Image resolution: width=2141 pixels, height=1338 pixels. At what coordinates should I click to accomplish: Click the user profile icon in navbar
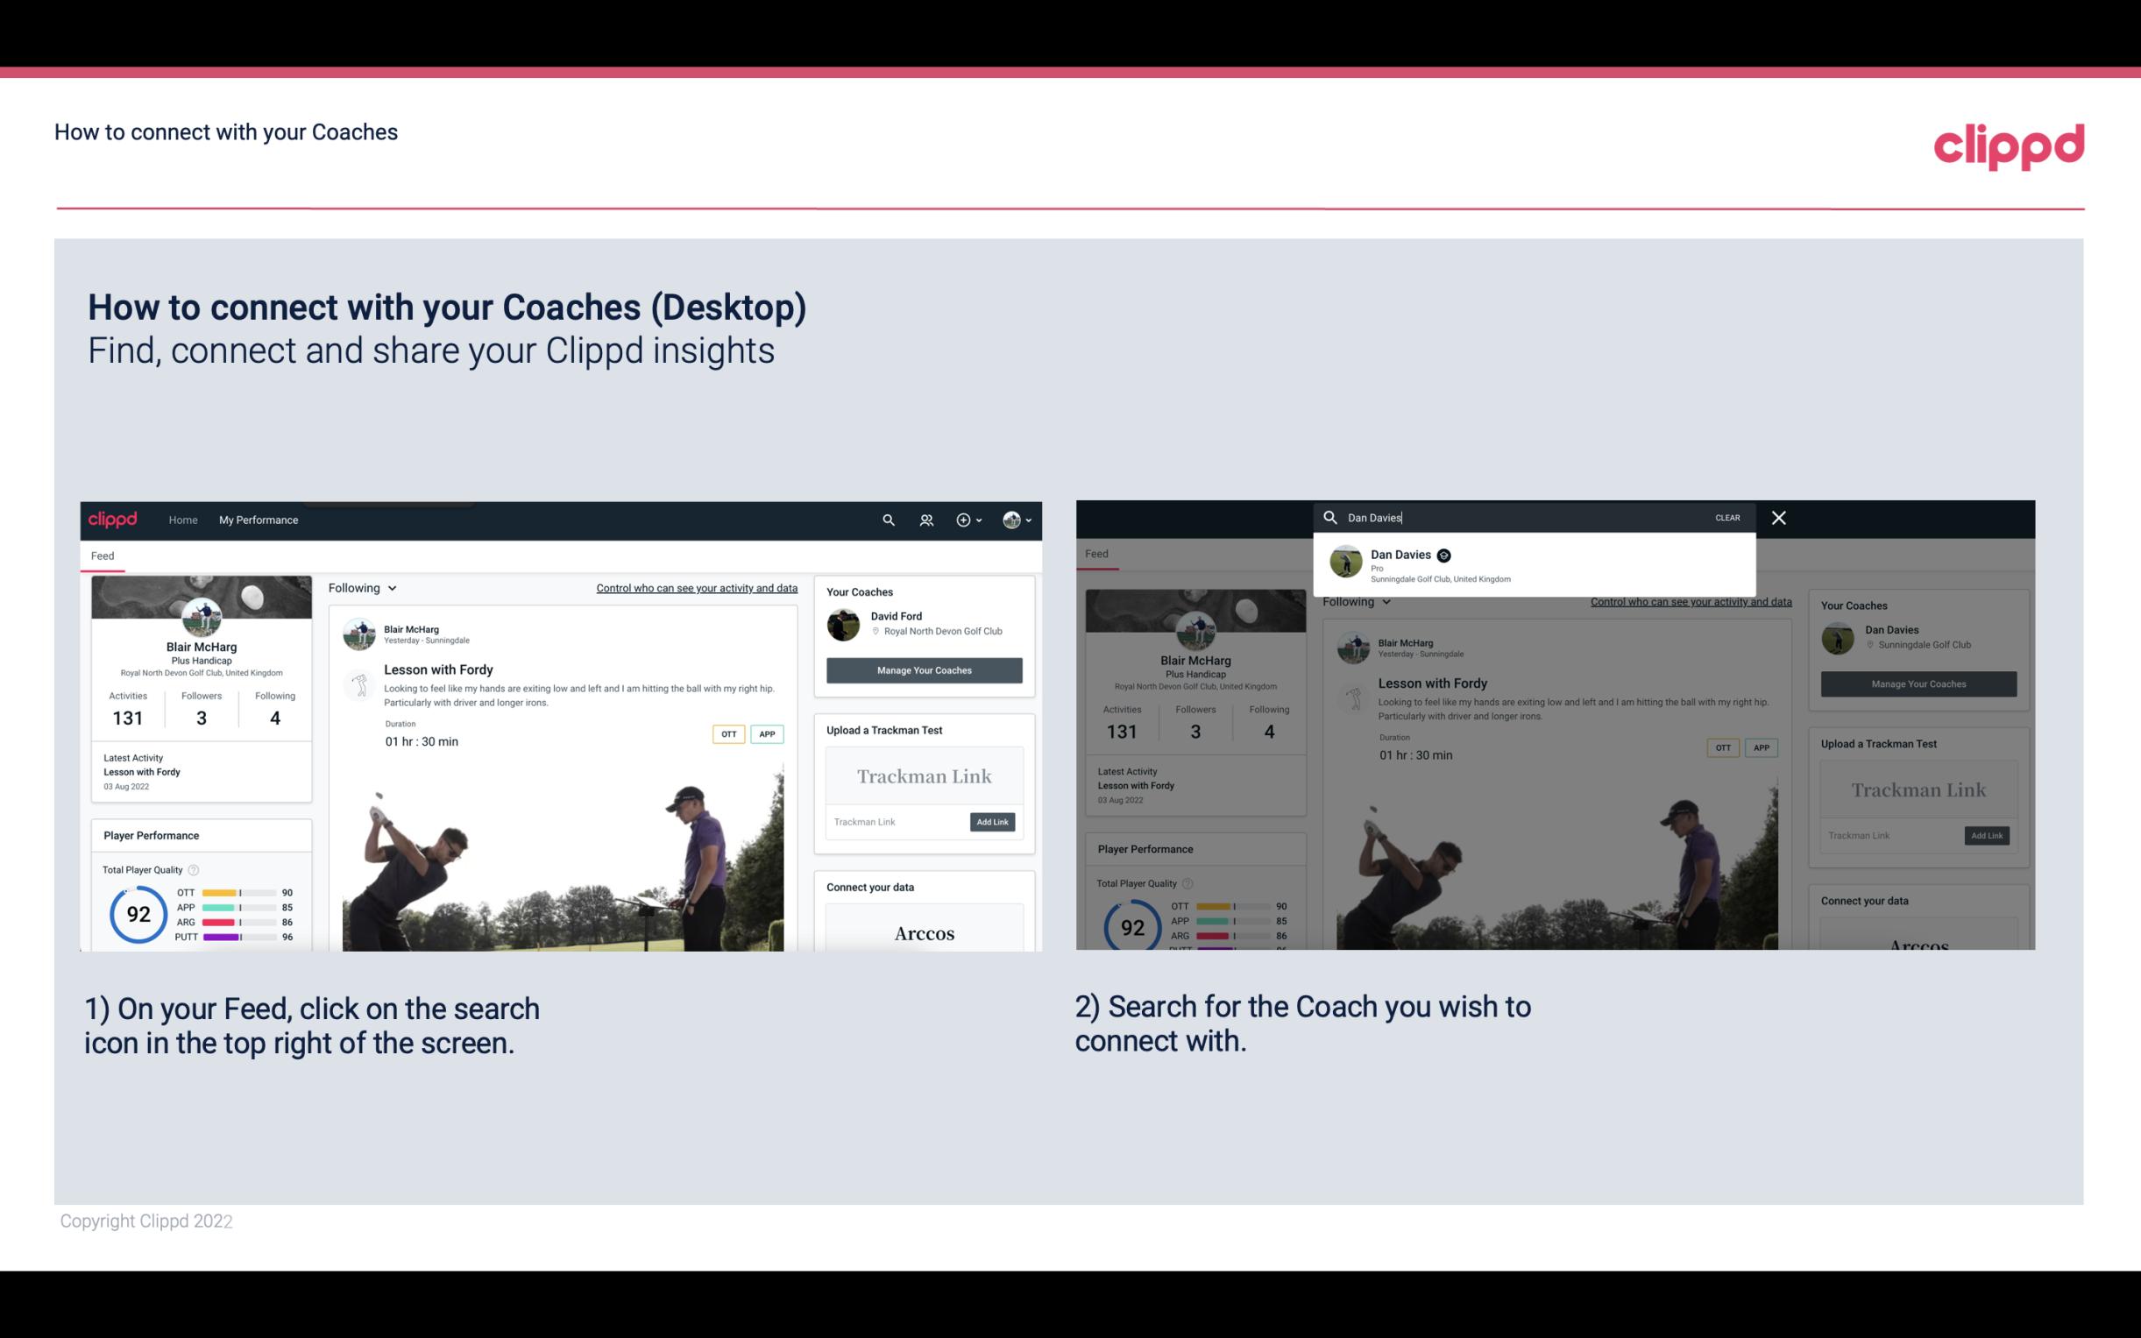tap(1011, 520)
